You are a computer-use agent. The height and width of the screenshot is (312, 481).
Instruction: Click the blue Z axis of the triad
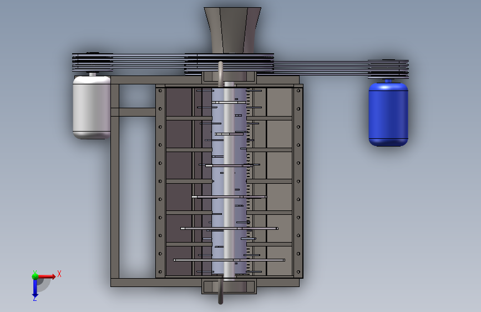click(x=35, y=288)
